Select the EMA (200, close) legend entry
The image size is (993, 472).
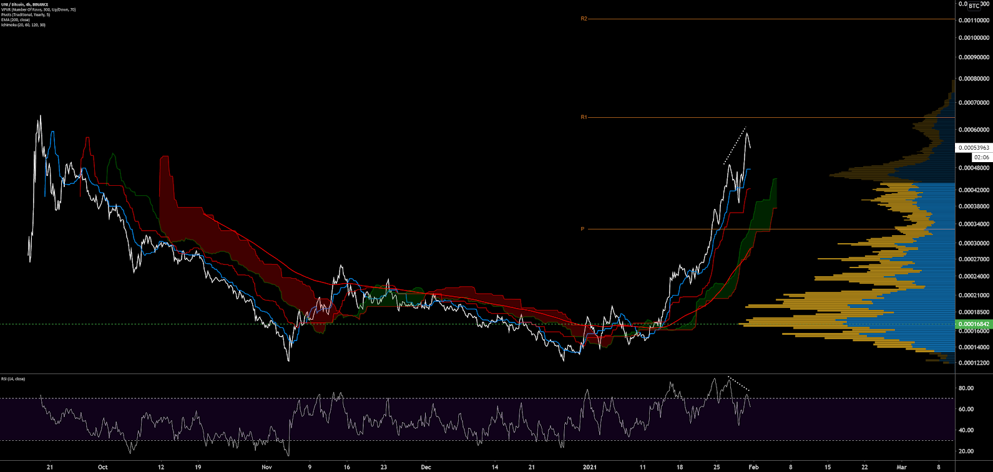click(x=16, y=20)
